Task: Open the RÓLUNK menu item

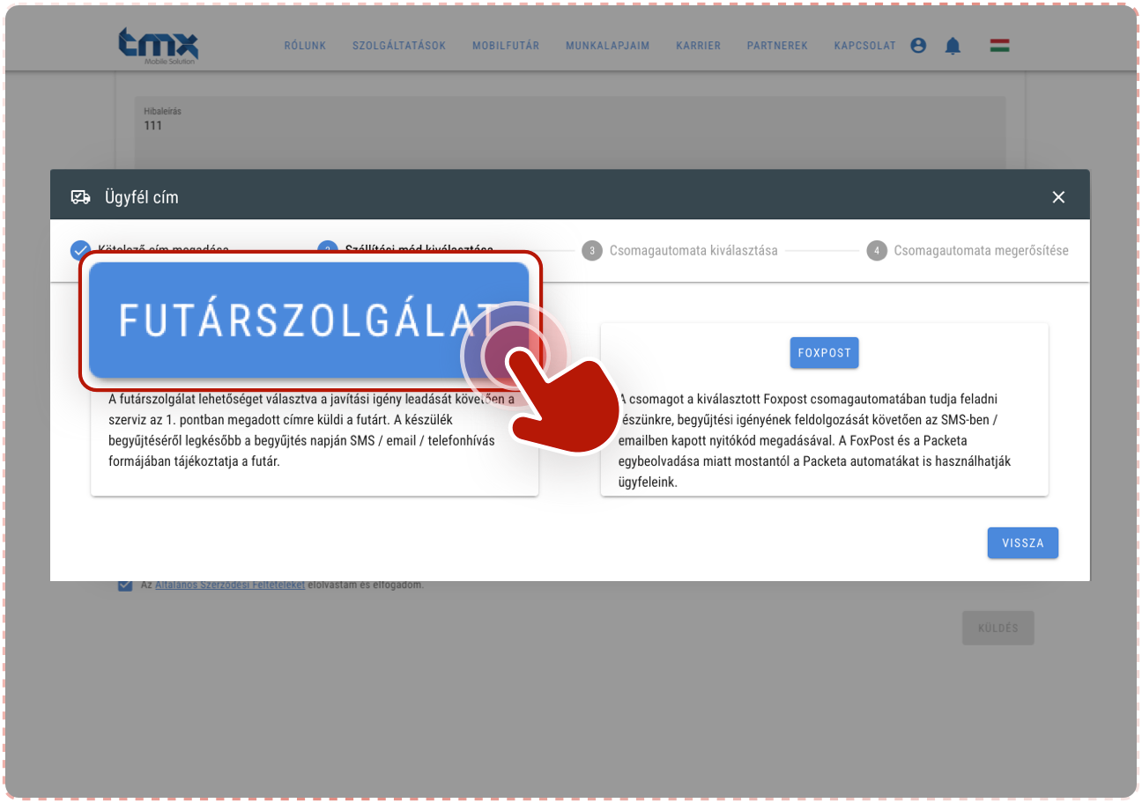Action: (x=305, y=46)
